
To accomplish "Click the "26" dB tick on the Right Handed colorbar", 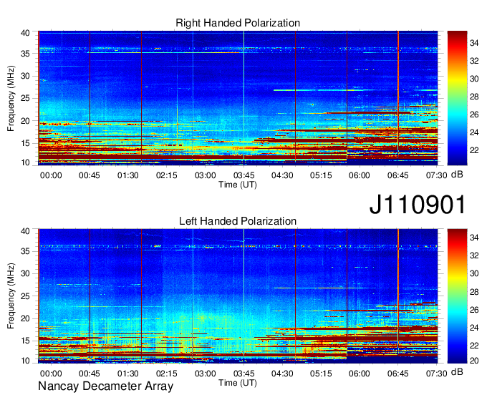I will (x=474, y=114).
